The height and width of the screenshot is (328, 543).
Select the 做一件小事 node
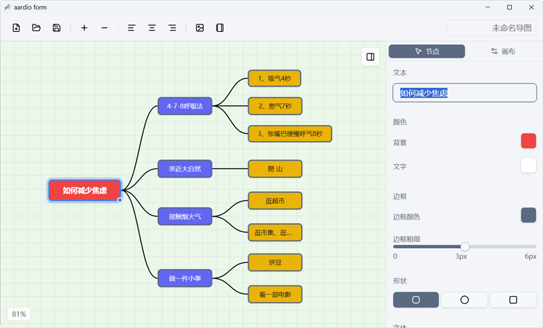pos(185,279)
